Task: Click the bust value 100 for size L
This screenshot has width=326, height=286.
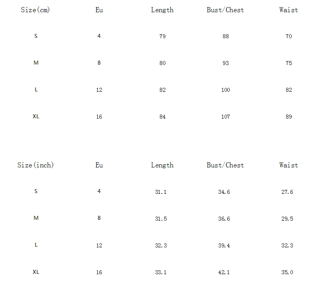Action: coord(225,90)
